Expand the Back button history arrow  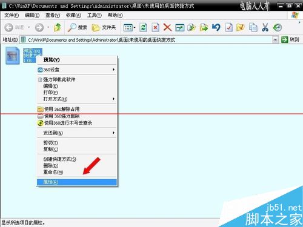click(28, 27)
